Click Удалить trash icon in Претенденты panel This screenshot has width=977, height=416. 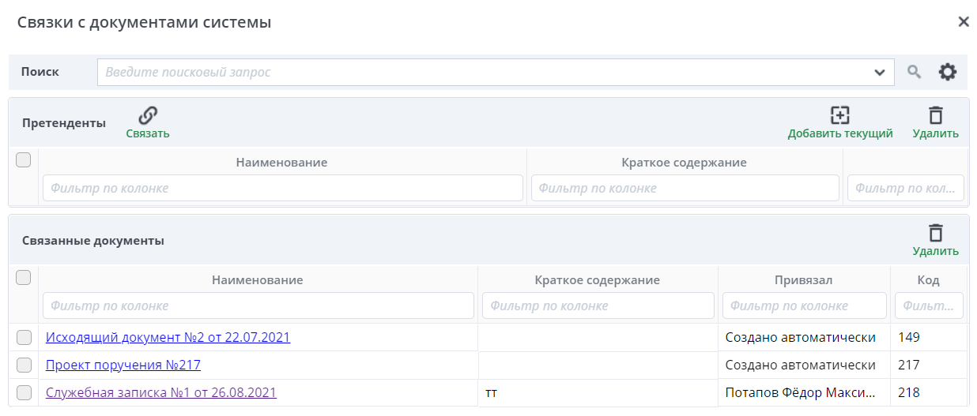pyautogui.click(x=935, y=115)
